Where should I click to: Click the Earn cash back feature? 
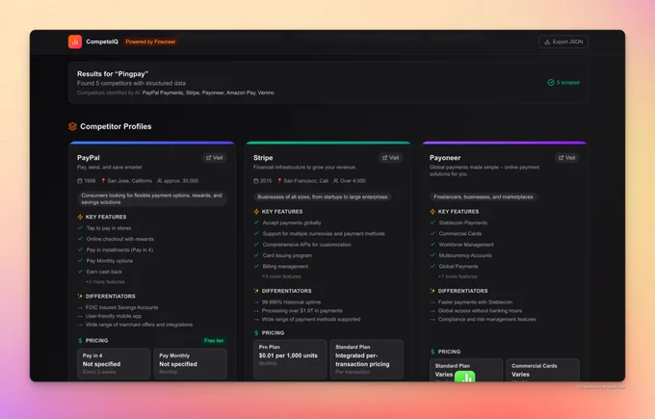104,272
